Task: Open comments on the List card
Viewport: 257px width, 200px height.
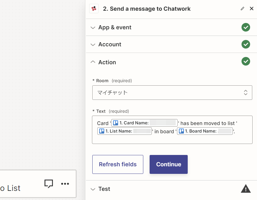Action: (x=49, y=184)
